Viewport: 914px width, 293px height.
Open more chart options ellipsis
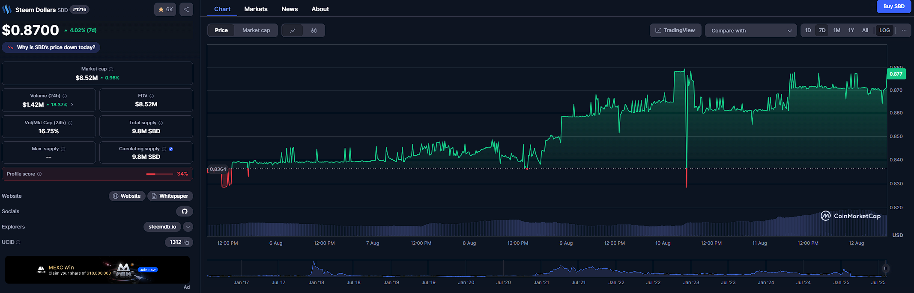coord(904,30)
